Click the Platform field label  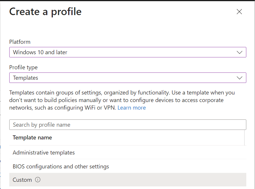pyautogui.click(x=20, y=42)
